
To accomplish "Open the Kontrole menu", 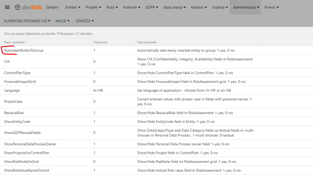I will point(132,7).
